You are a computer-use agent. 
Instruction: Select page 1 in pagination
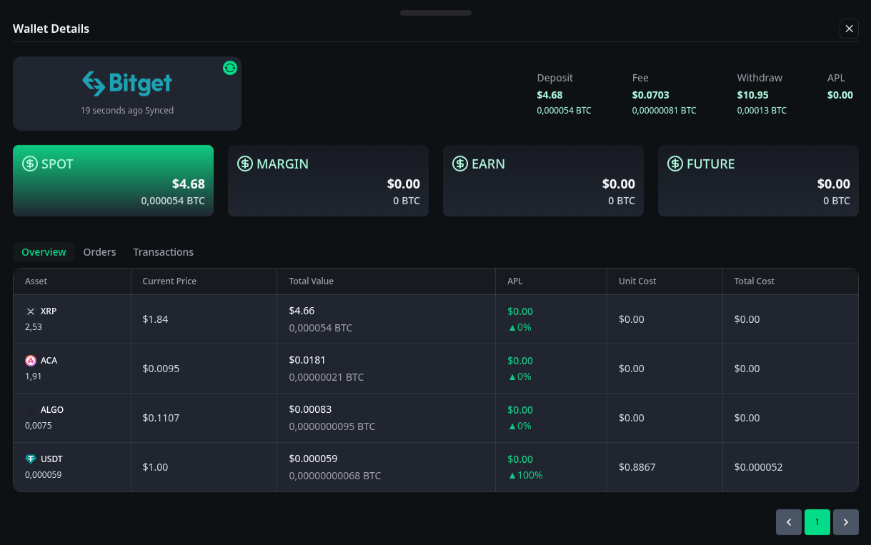(817, 522)
